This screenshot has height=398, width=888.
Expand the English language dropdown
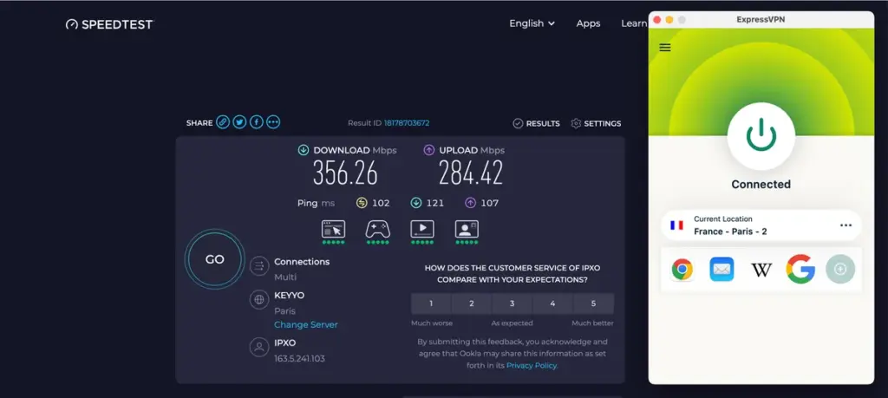532,23
